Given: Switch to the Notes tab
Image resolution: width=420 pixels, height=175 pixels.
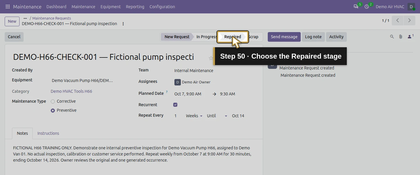Looking at the screenshot, I should coord(22,133).
